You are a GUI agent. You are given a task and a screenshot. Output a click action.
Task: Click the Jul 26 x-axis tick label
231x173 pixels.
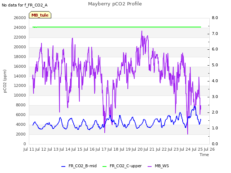pos(209,149)
